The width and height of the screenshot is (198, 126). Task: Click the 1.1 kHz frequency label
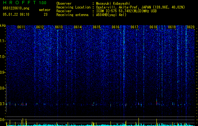pos(3,41)
